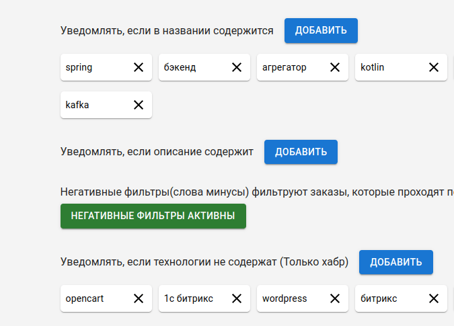
Task: Add a description keyword with Добавить
Action: point(301,152)
